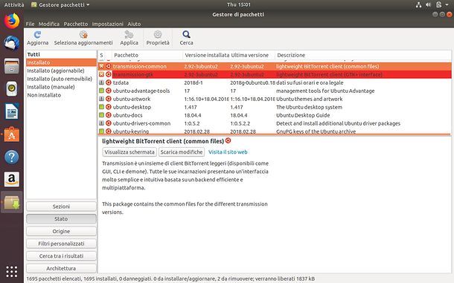
Task: Toggle status box for ubuntu-artwork
Action: coord(101,99)
